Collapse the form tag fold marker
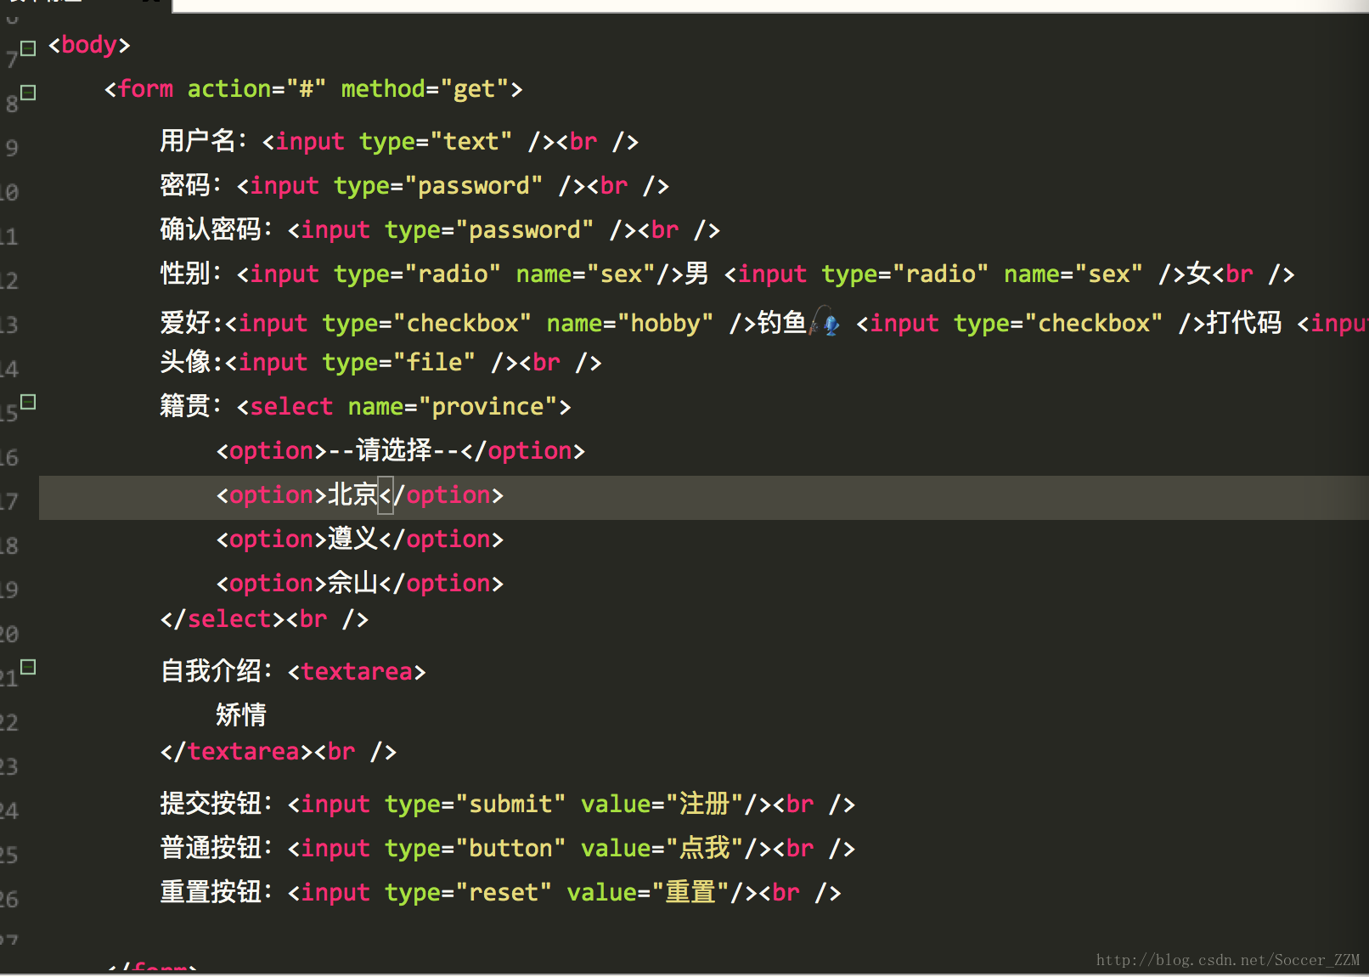 click(x=28, y=93)
